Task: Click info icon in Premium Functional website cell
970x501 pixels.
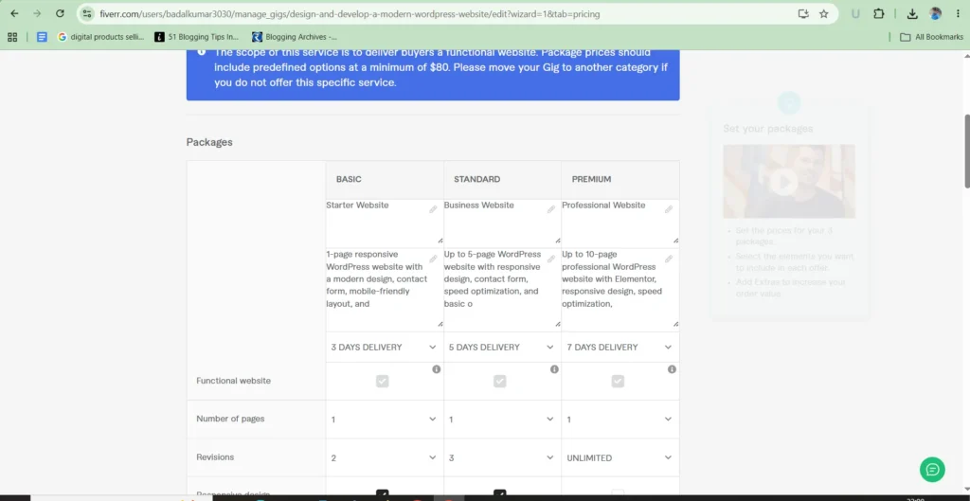Action: [672, 369]
